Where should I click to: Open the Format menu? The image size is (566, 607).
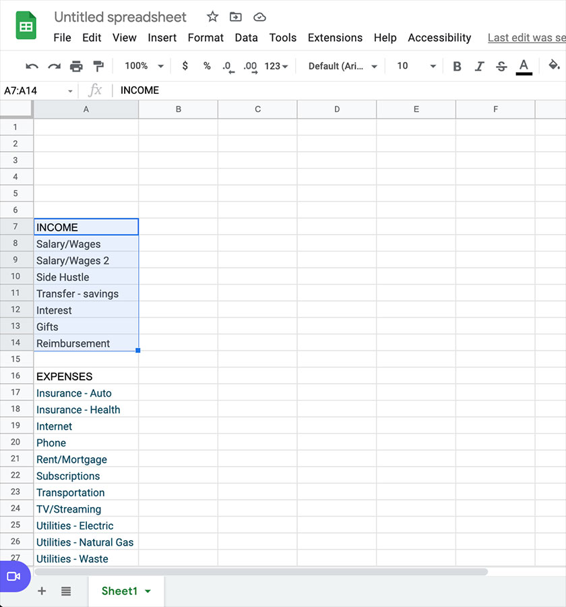206,38
